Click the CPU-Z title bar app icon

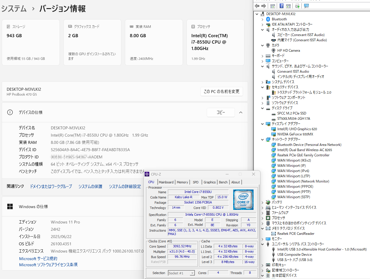pos(147,174)
